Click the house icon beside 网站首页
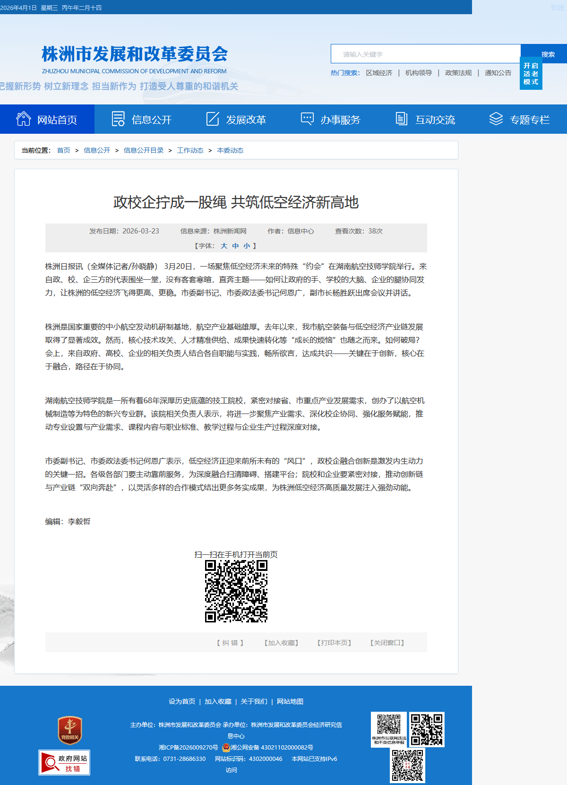The height and width of the screenshot is (785, 567). coord(23,119)
